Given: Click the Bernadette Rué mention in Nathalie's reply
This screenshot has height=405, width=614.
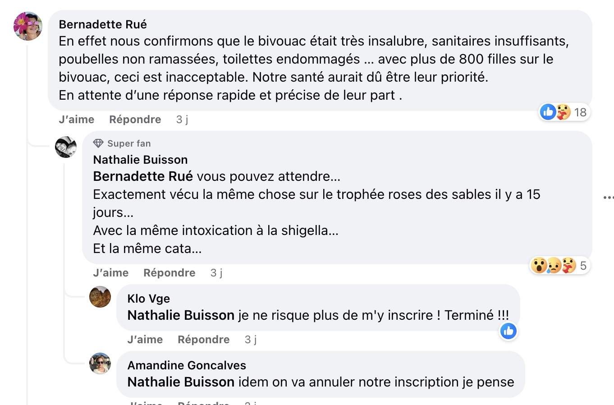Looking at the screenshot, I should [143, 176].
